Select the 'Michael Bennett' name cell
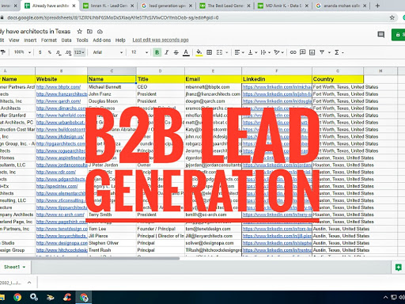Image resolution: width=405 pixels, height=304 pixels. (x=112, y=87)
